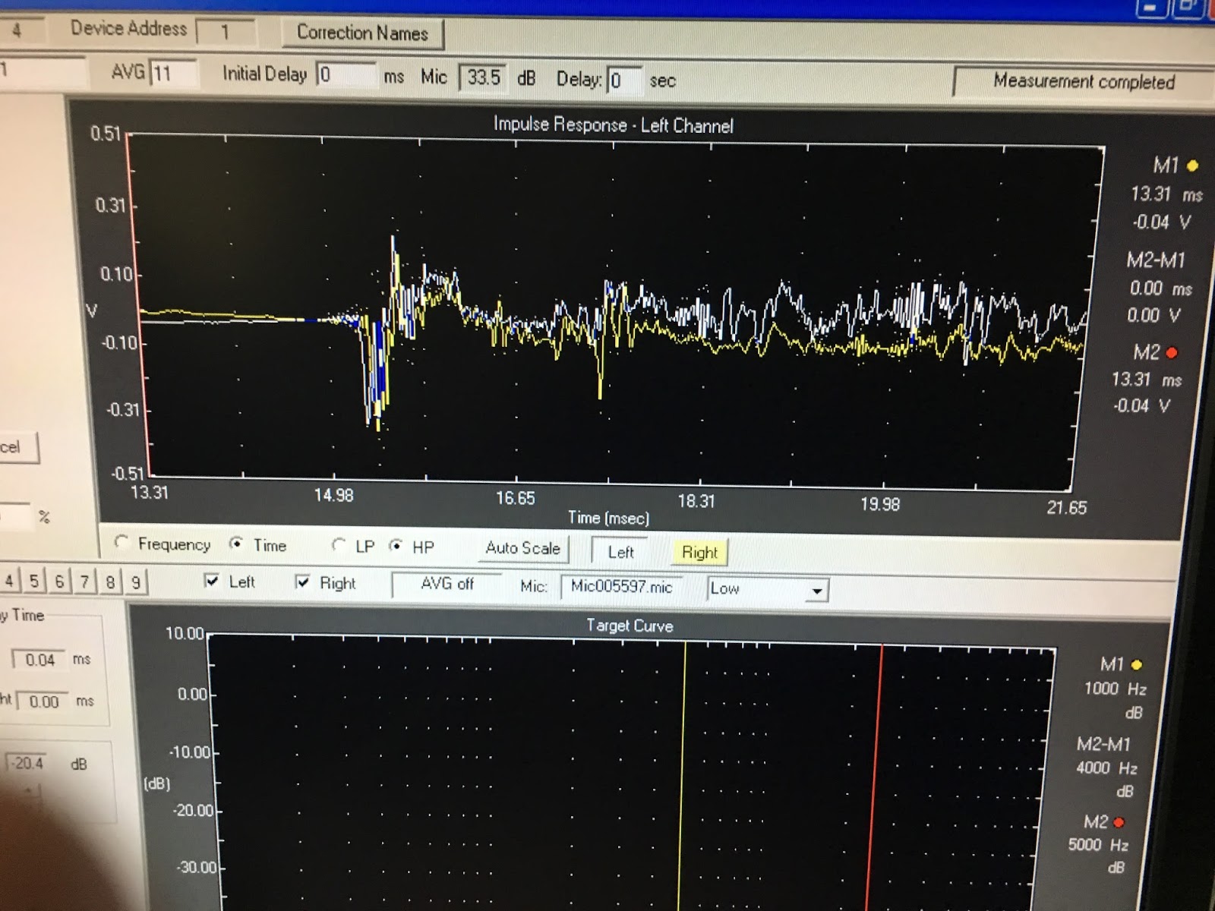Screen dimensions: 1215x911
Task: Enable the HP filter option
Action: (x=396, y=547)
